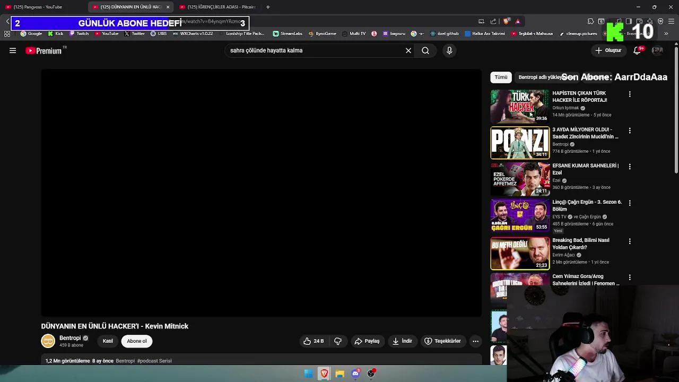Open HAPİSTEN ÇIKAN TÜRK HACKER video thumbnail

[520, 106]
